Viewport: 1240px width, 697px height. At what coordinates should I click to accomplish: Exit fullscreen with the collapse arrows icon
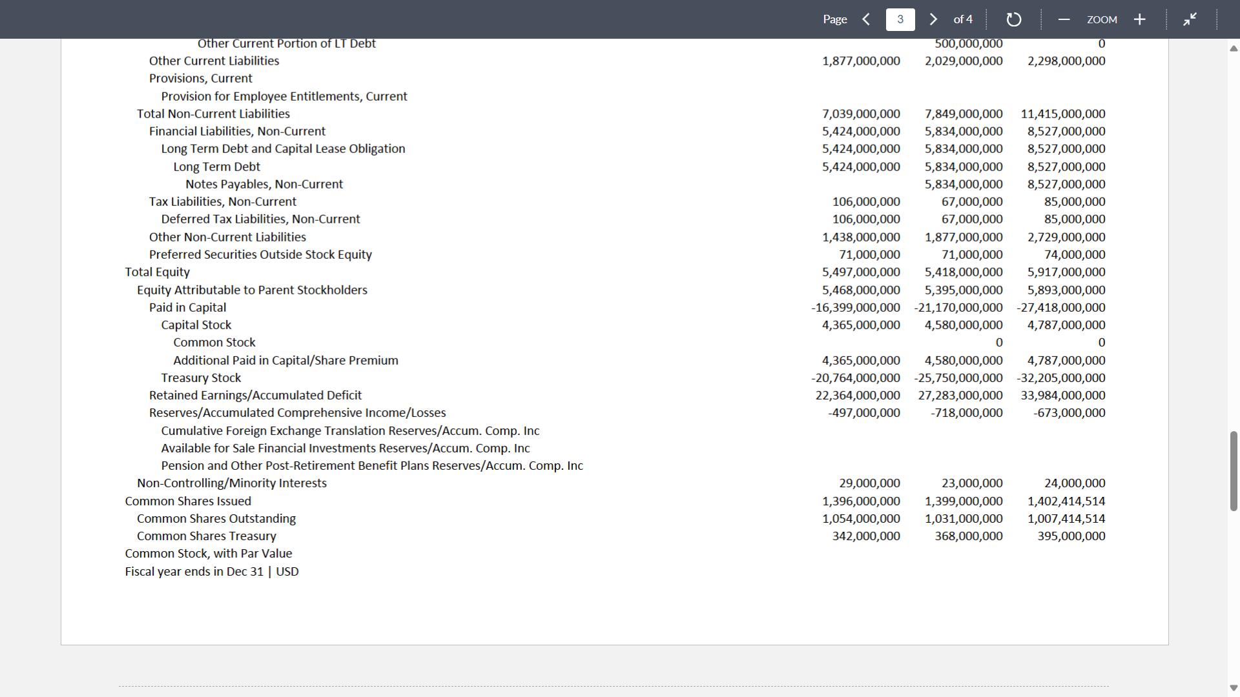tap(1190, 19)
